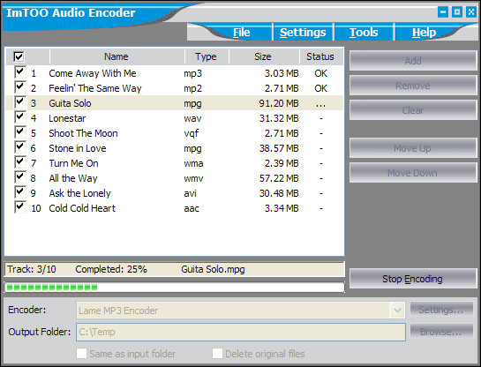Click the 57.22 MB size cell

(x=279, y=178)
